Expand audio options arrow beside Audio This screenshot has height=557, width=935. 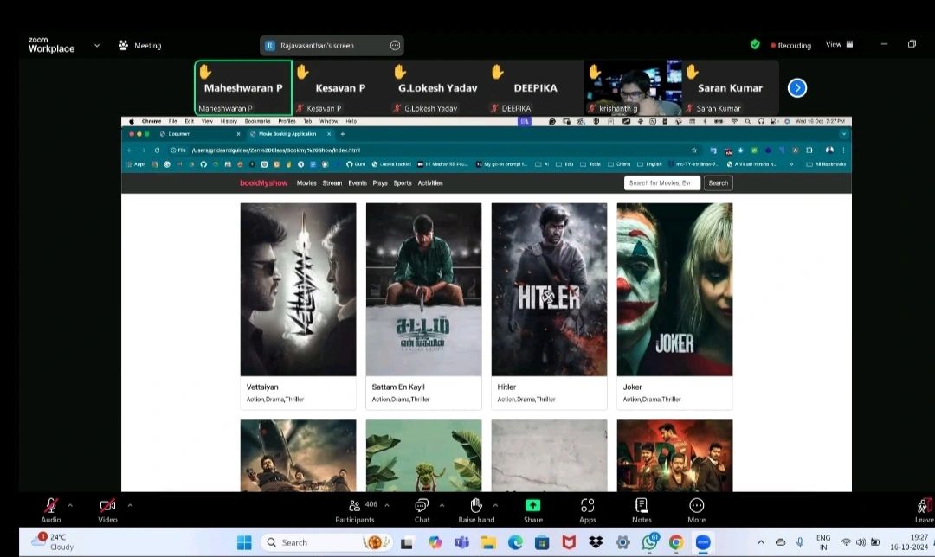(70, 505)
